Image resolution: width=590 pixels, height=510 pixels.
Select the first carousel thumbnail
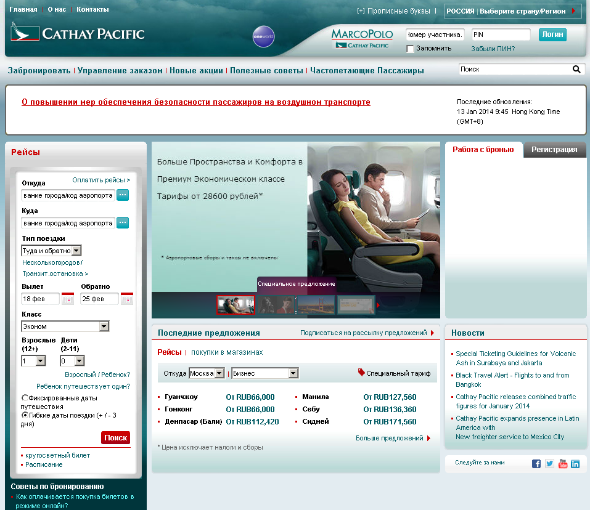click(x=236, y=305)
